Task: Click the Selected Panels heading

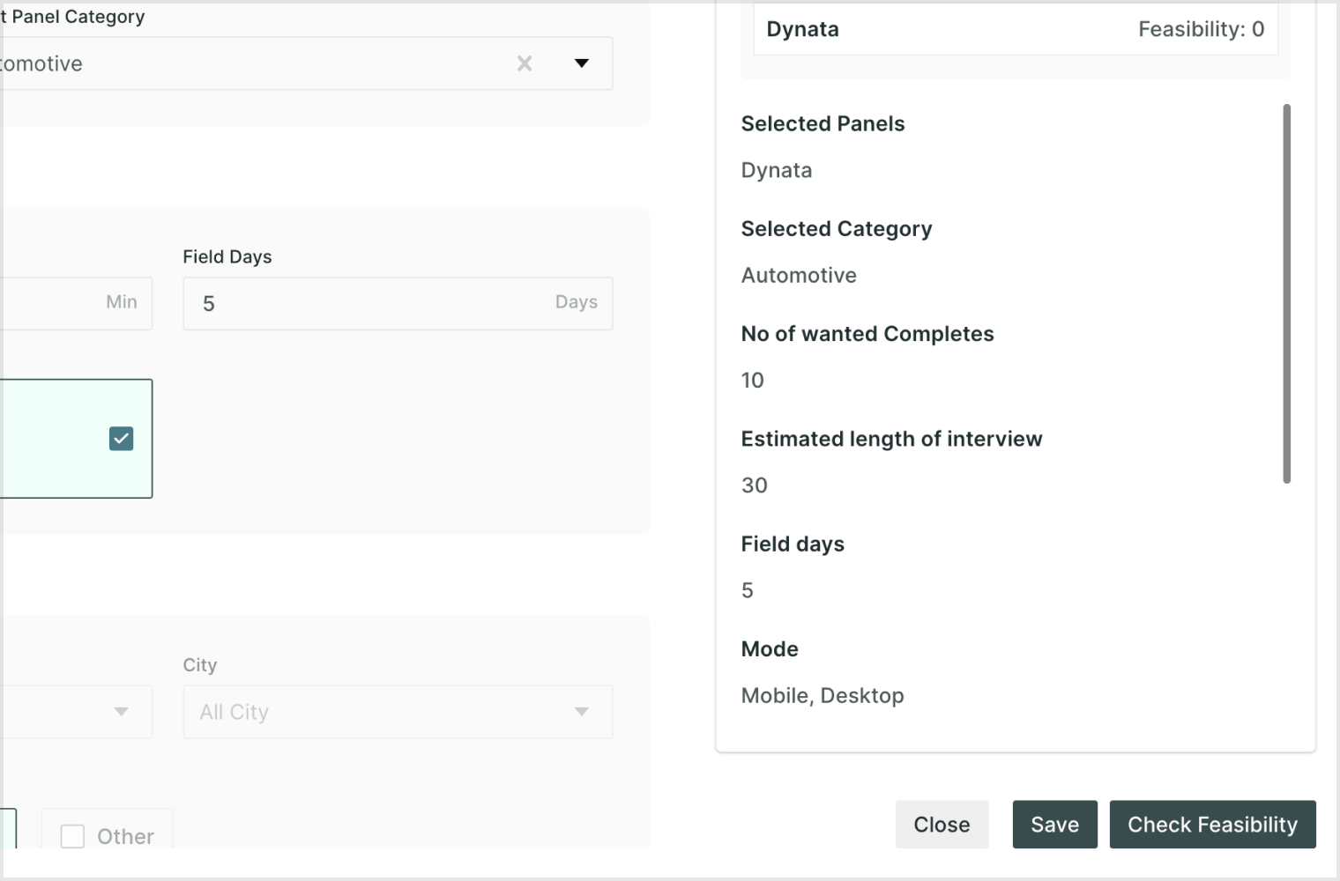Action: pyautogui.click(x=823, y=123)
